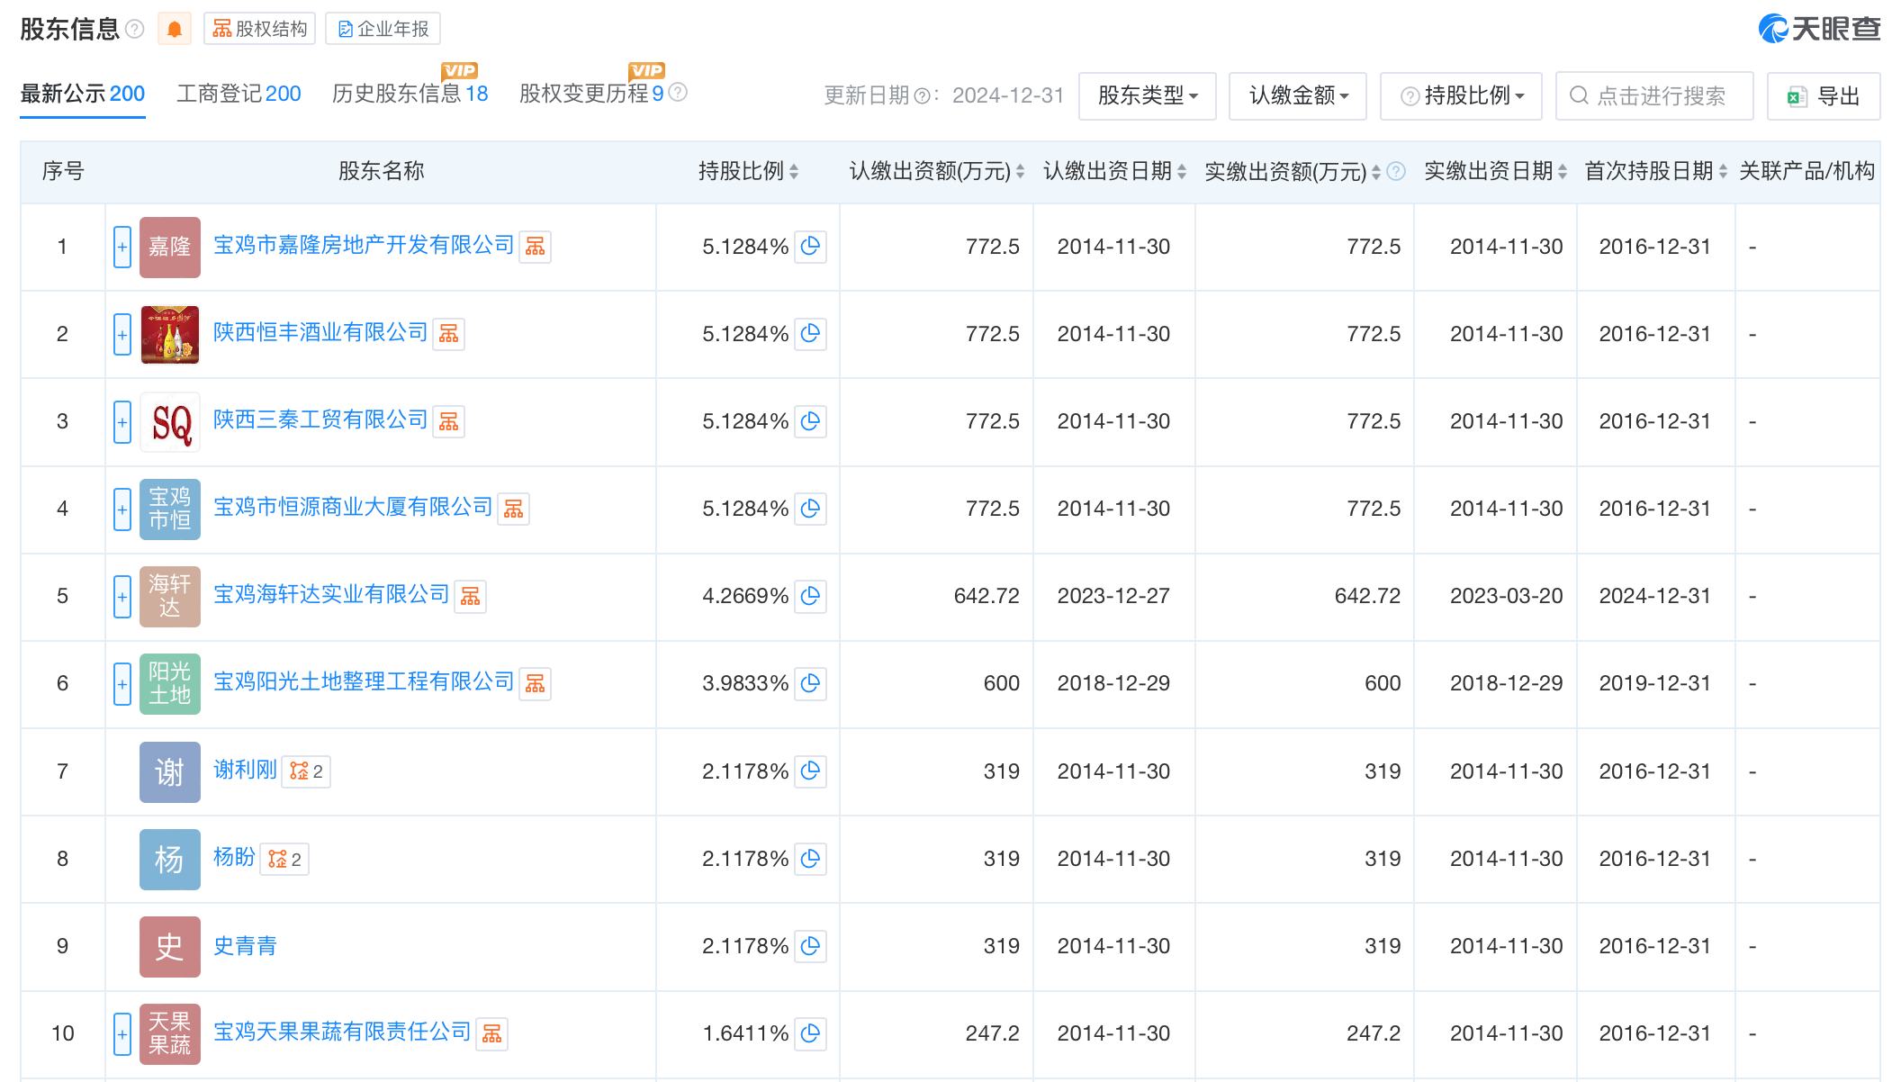Open 宝鸡阳光土地整理工程有限公司 company link
1901x1082 pixels.
[x=363, y=681]
